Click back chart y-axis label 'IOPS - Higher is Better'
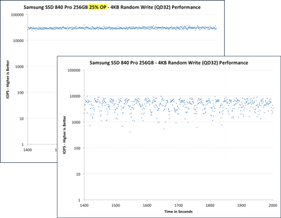 tap(8, 79)
